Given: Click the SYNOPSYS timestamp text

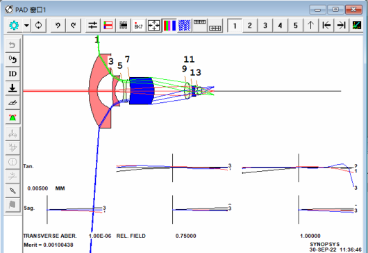Looking at the screenshot, I should tap(335, 247).
